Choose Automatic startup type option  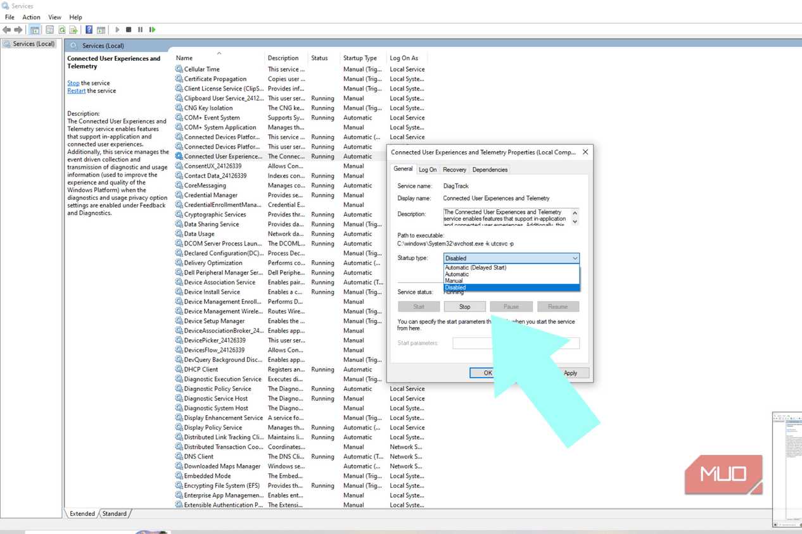pyautogui.click(x=511, y=274)
